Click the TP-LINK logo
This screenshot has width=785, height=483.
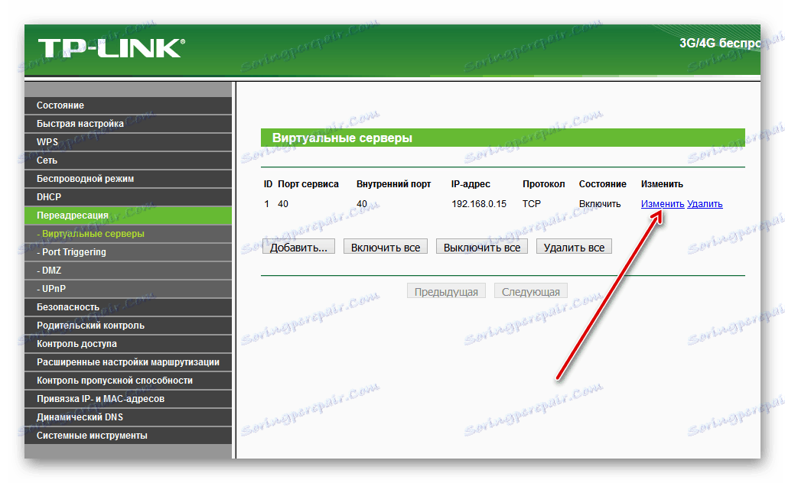tap(111, 48)
